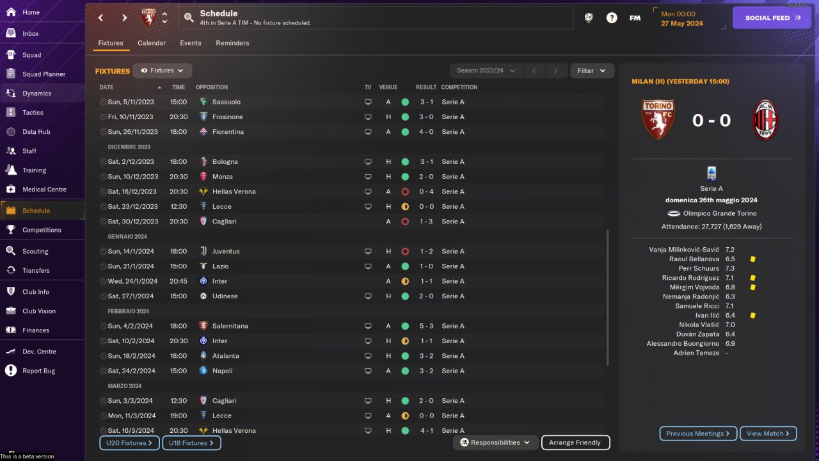The height and width of the screenshot is (461, 819).
Task: Open the Finances icon in sidebar
Action: click(11, 330)
